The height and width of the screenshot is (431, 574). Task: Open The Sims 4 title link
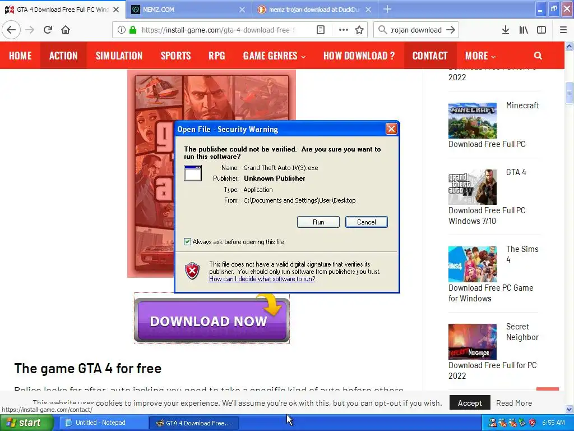point(522,254)
